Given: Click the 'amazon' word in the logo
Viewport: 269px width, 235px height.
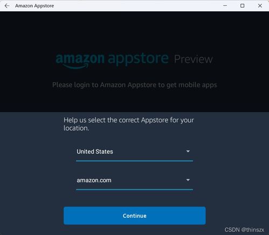Looking at the screenshot, I should click(80, 59).
